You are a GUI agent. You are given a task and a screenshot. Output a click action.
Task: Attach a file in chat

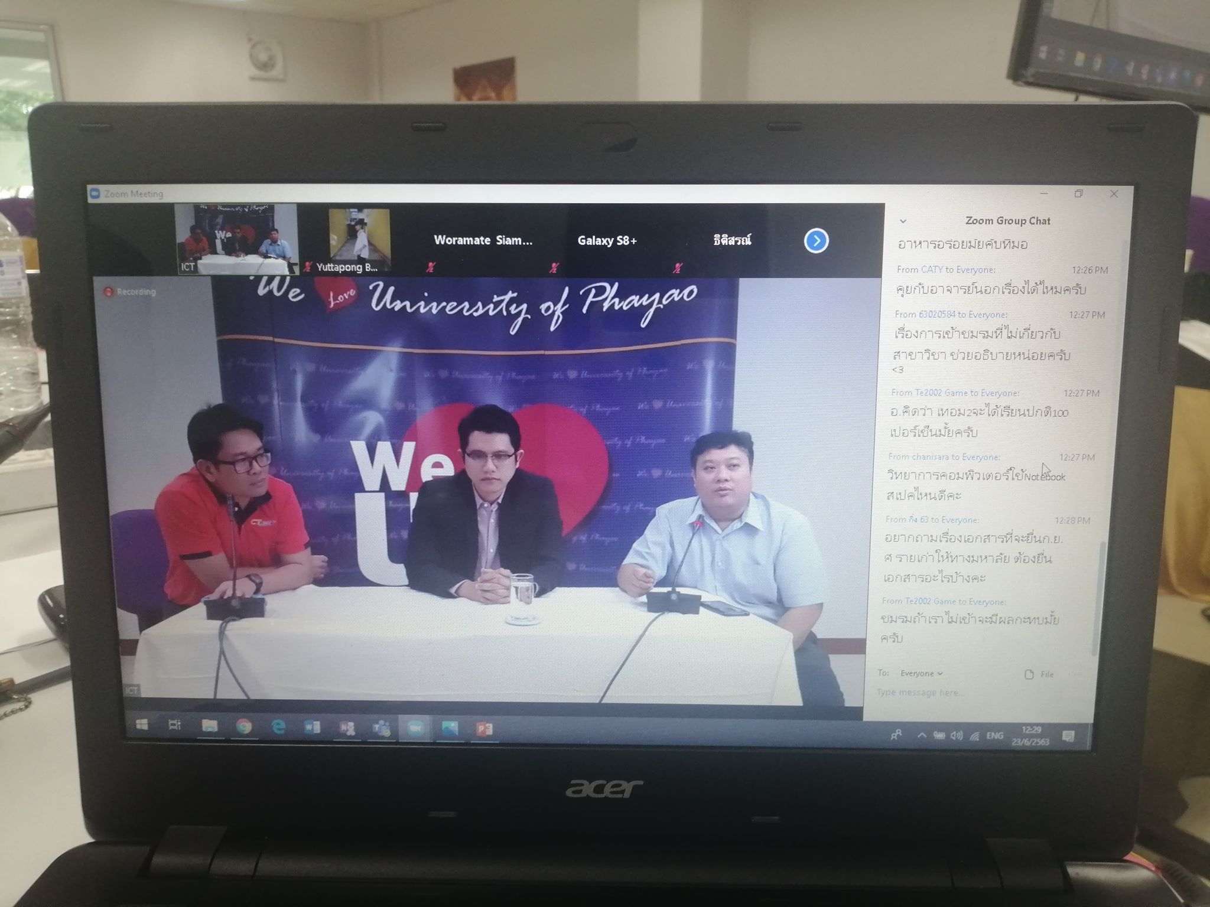click(1039, 674)
